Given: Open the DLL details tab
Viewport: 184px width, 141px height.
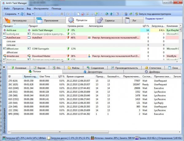Looking at the screenshot, I should click(56, 68).
